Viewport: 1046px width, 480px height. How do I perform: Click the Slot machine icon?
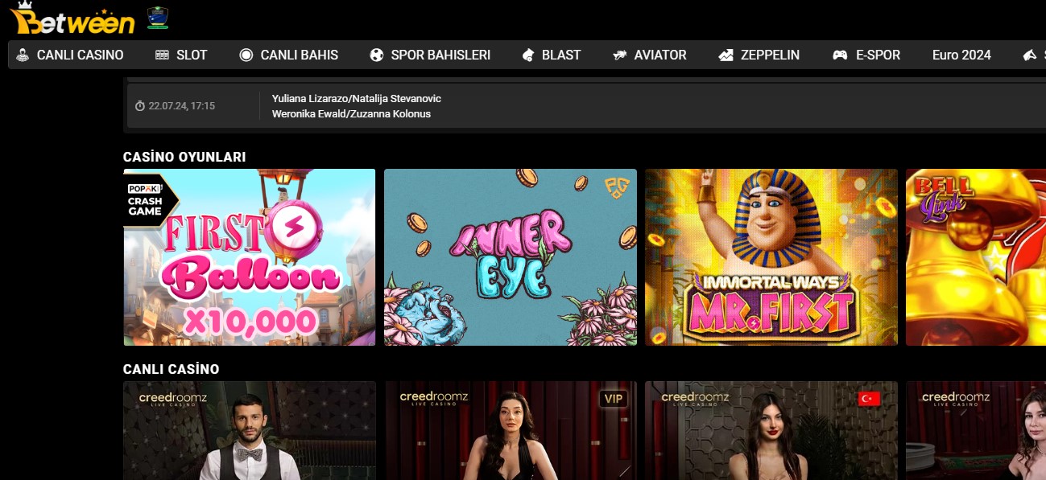(163, 55)
